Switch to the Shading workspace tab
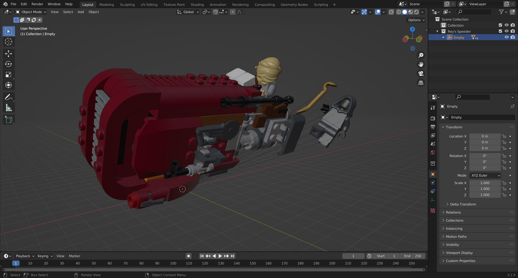 (197, 4)
